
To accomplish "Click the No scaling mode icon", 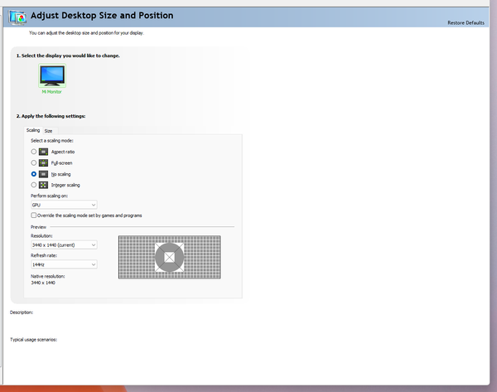I will [x=43, y=174].
